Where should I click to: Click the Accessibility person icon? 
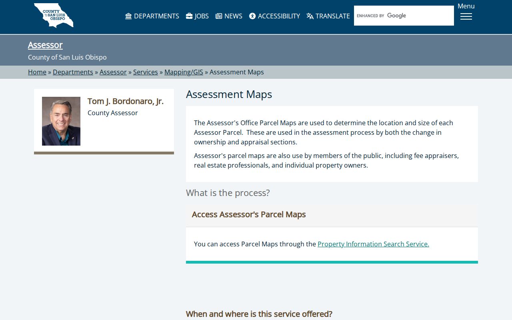click(x=252, y=16)
